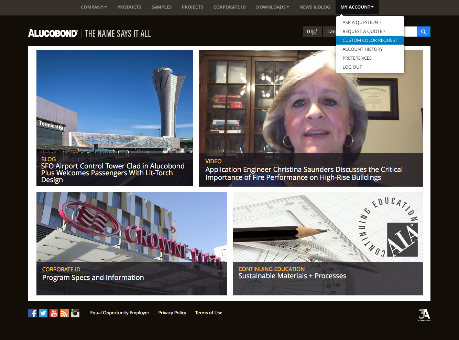
Task: Choose Log Out from account menu
Action: (x=352, y=67)
